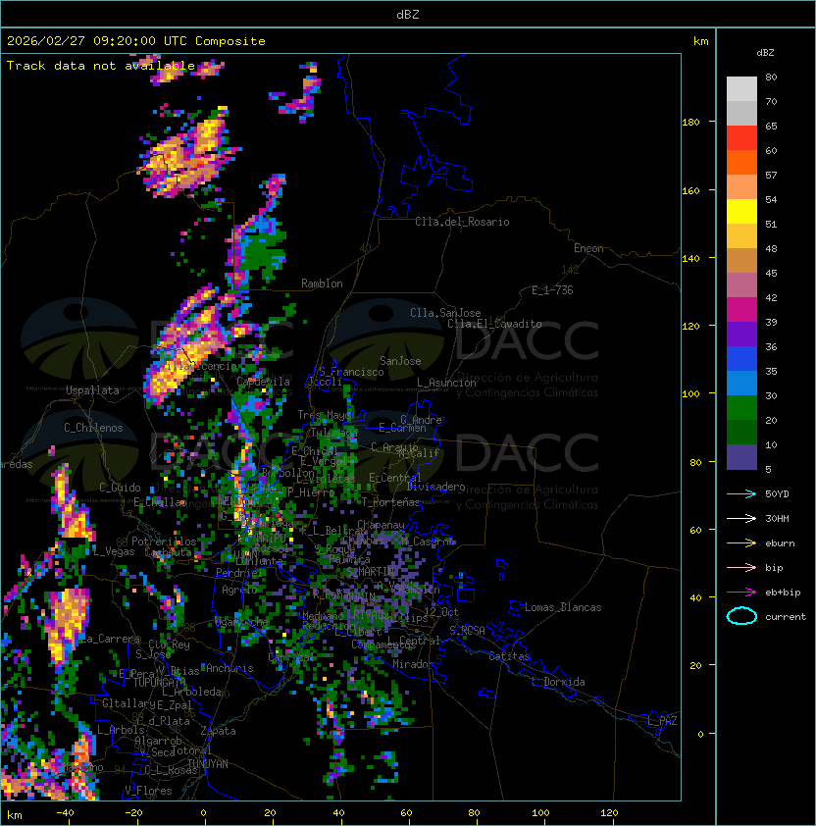
Task: Click the 'L_Dormida' map label
Action: tap(558, 682)
